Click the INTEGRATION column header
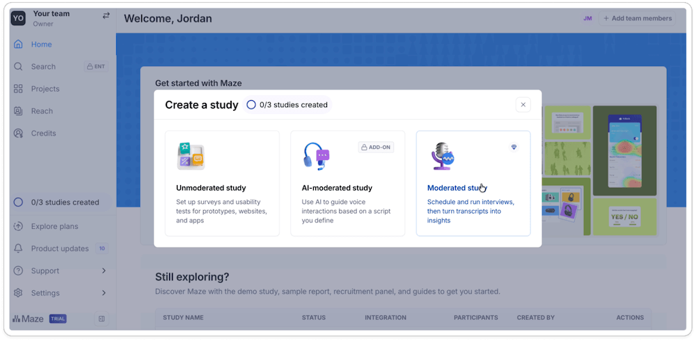This screenshot has height=341, width=696. [x=386, y=317]
